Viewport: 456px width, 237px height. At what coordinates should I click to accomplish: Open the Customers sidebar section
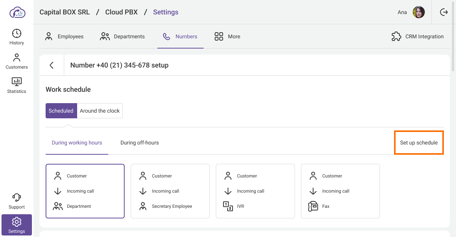(x=17, y=61)
